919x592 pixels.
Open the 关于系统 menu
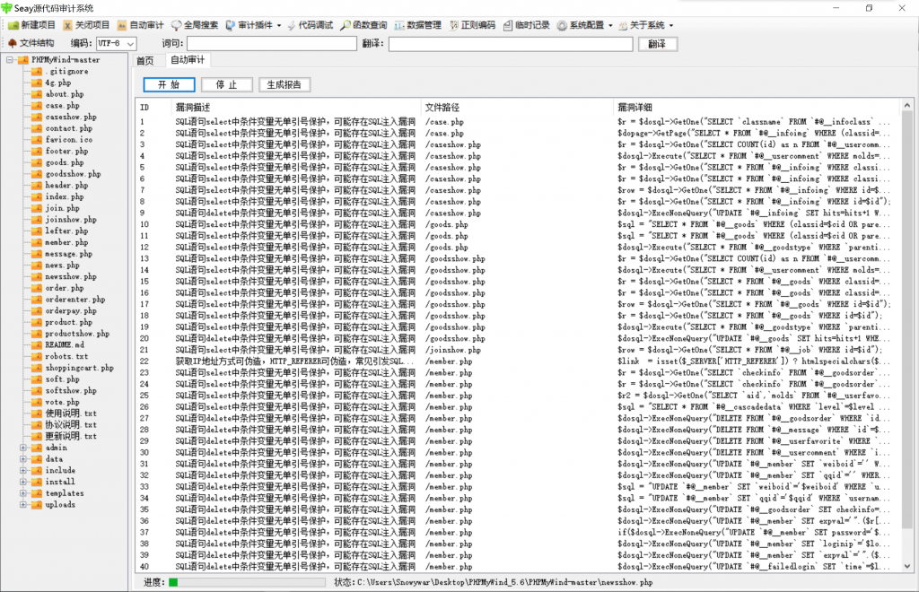(648, 25)
